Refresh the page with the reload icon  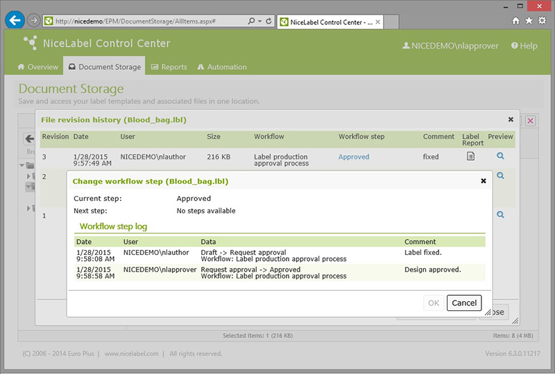point(268,21)
